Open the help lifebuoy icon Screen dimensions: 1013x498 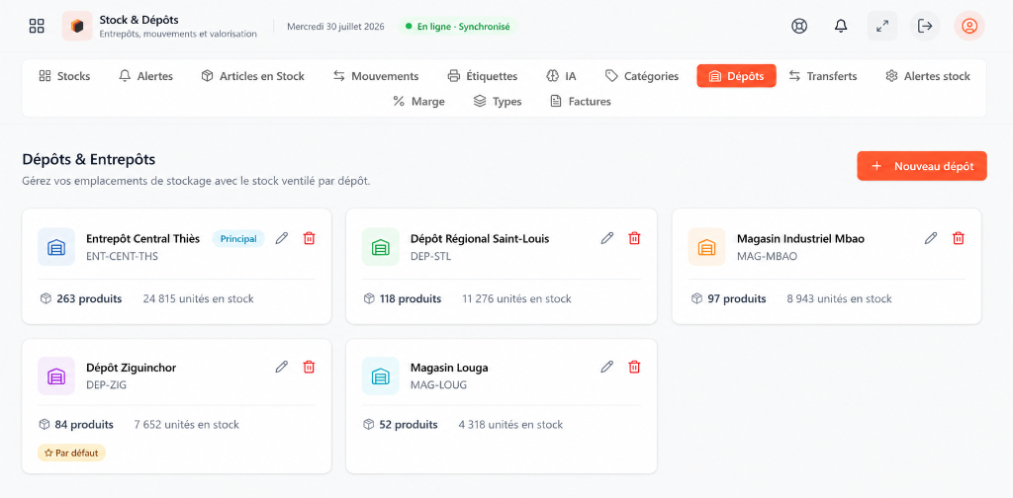799,27
